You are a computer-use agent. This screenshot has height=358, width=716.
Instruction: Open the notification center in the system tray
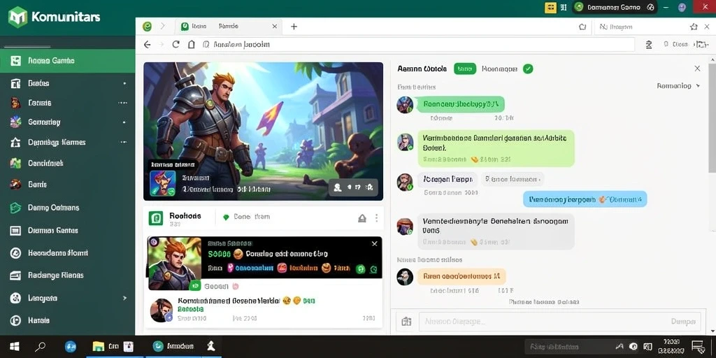(698, 347)
